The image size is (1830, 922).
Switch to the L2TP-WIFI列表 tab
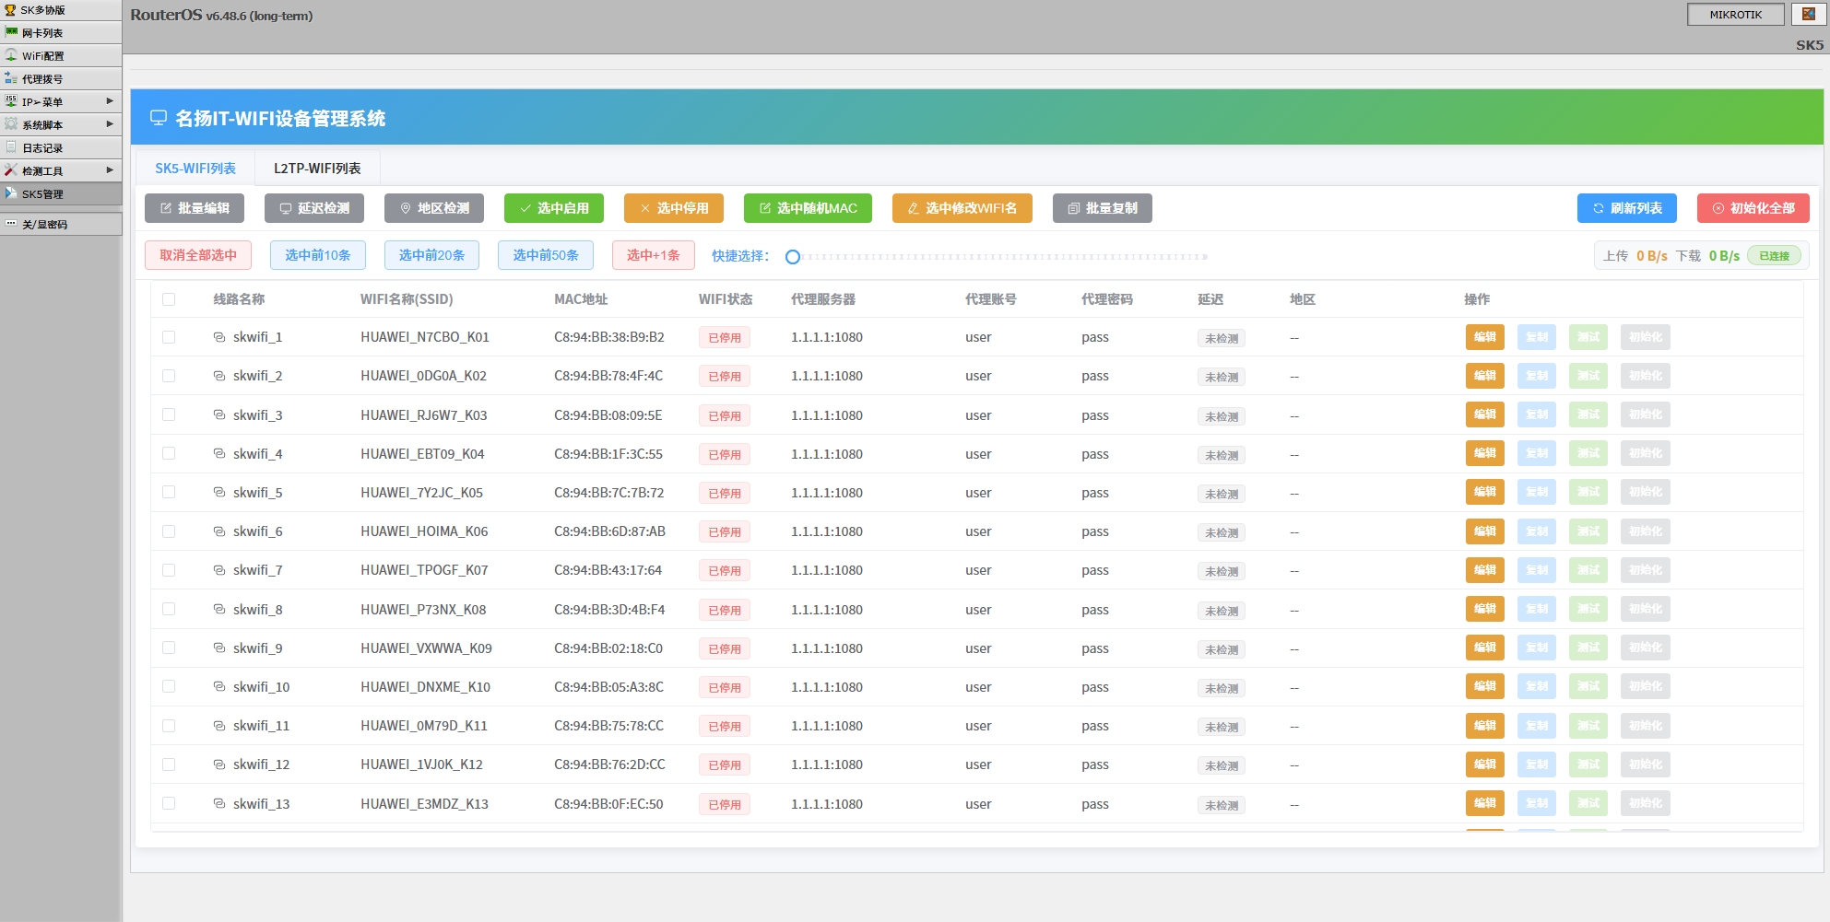tap(317, 169)
